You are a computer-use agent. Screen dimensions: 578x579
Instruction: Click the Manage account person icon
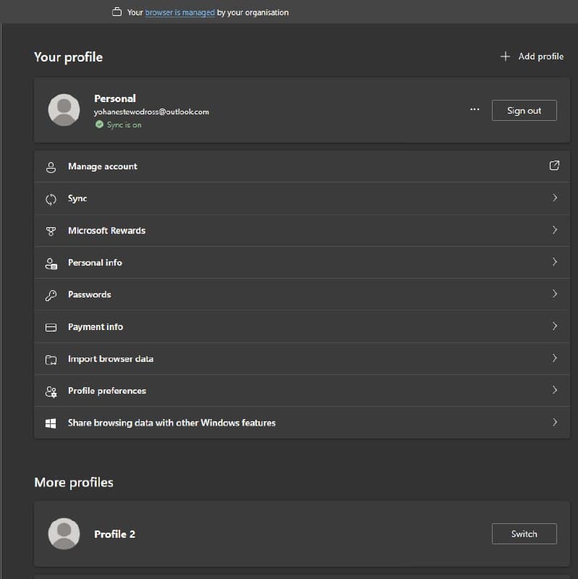point(51,167)
